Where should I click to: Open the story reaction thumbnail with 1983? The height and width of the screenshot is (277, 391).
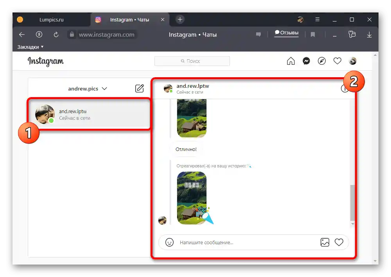[x=192, y=198]
